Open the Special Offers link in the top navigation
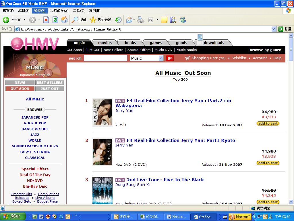Viewport: 294px width, 221px height. 139,50
